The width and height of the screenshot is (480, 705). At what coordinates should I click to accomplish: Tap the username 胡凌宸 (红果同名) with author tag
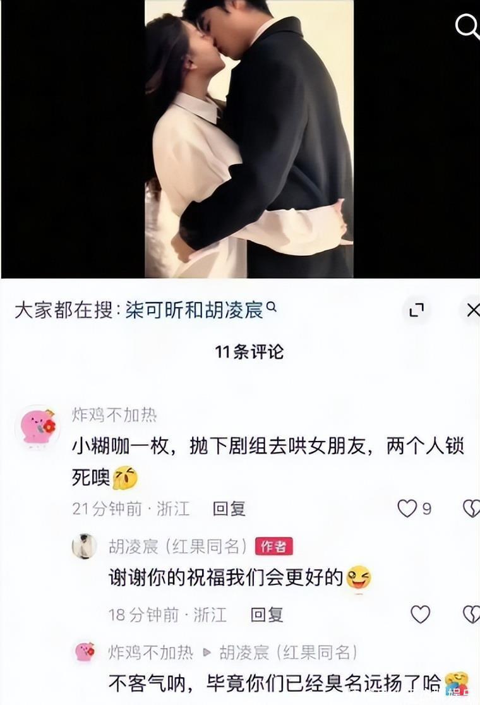(178, 546)
